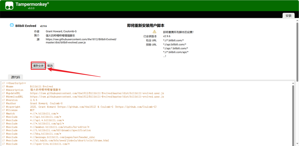Click the @copyright code line
The width and height of the screenshot is (299, 146).
(x=79, y=107)
